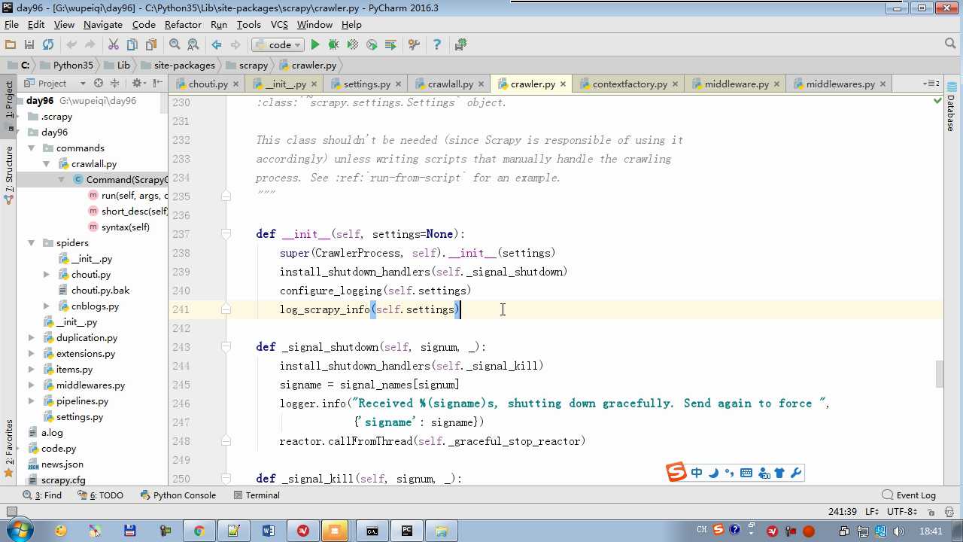Hide the Project panel with pin icon
Viewport: 963px width, 542px height.
pos(157,84)
